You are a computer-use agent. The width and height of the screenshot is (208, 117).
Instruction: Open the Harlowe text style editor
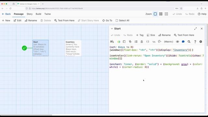pyautogui.click(x=112, y=42)
